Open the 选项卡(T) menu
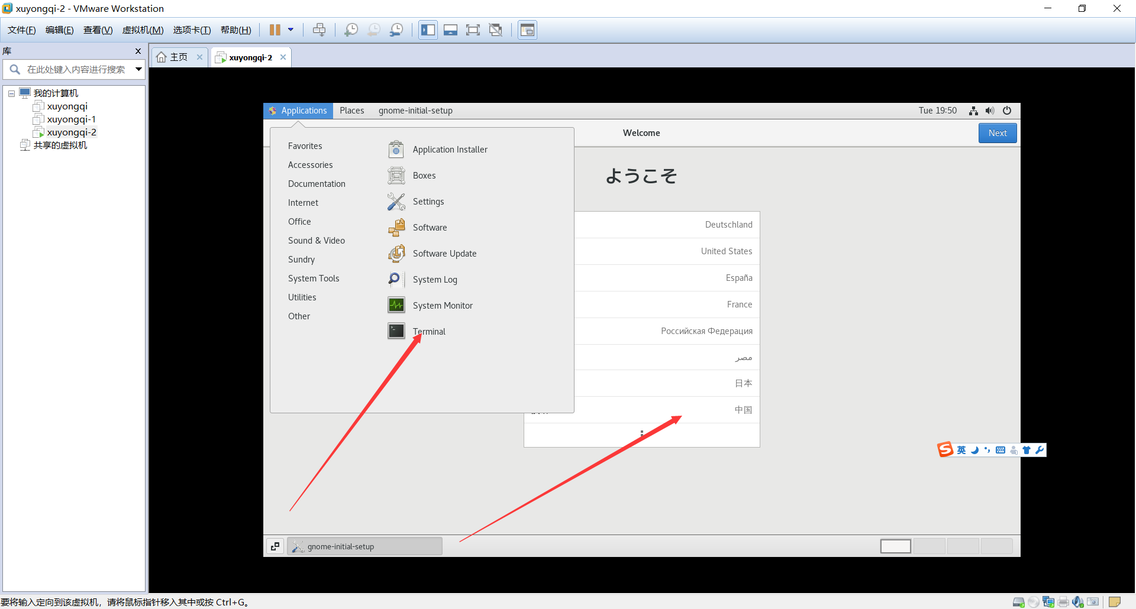The image size is (1136, 609). point(192,30)
